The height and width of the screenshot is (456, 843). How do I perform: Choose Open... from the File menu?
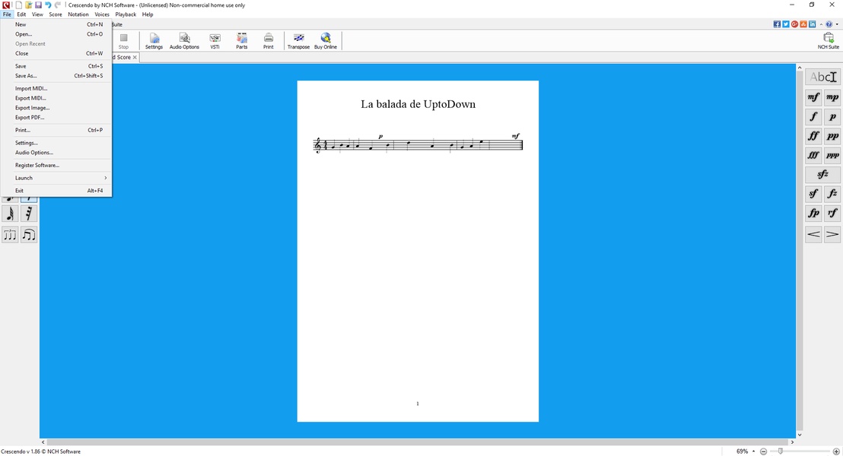click(x=56, y=34)
